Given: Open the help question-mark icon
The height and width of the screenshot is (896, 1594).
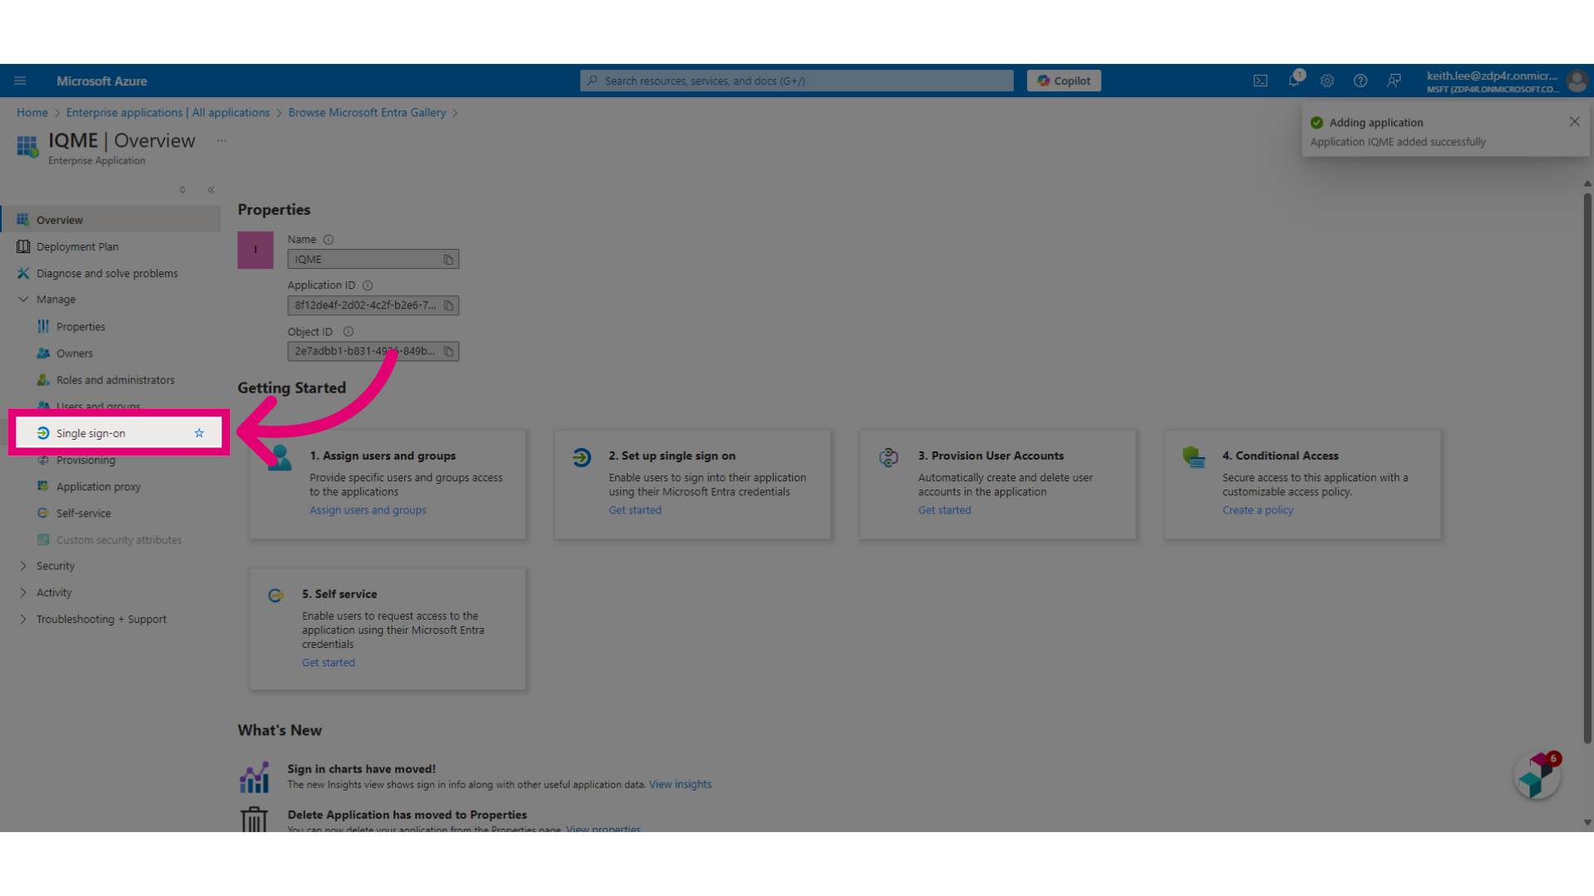Looking at the screenshot, I should [x=1360, y=80].
